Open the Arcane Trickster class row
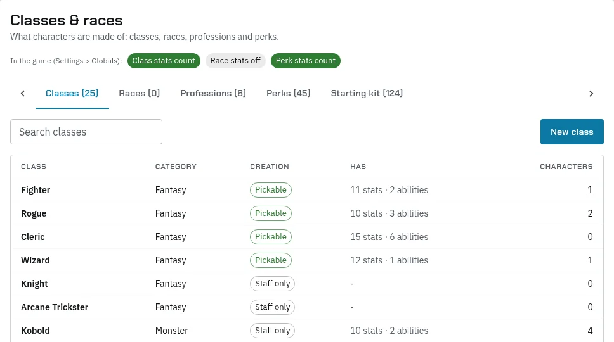 (307, 307)
